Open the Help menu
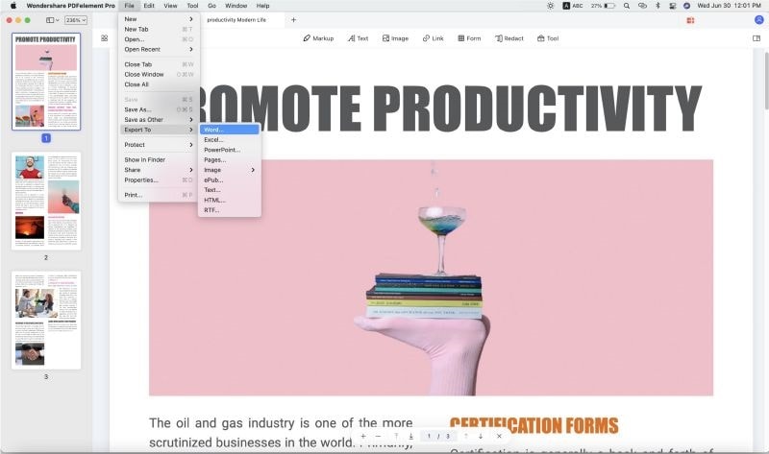 click(262, 6)
